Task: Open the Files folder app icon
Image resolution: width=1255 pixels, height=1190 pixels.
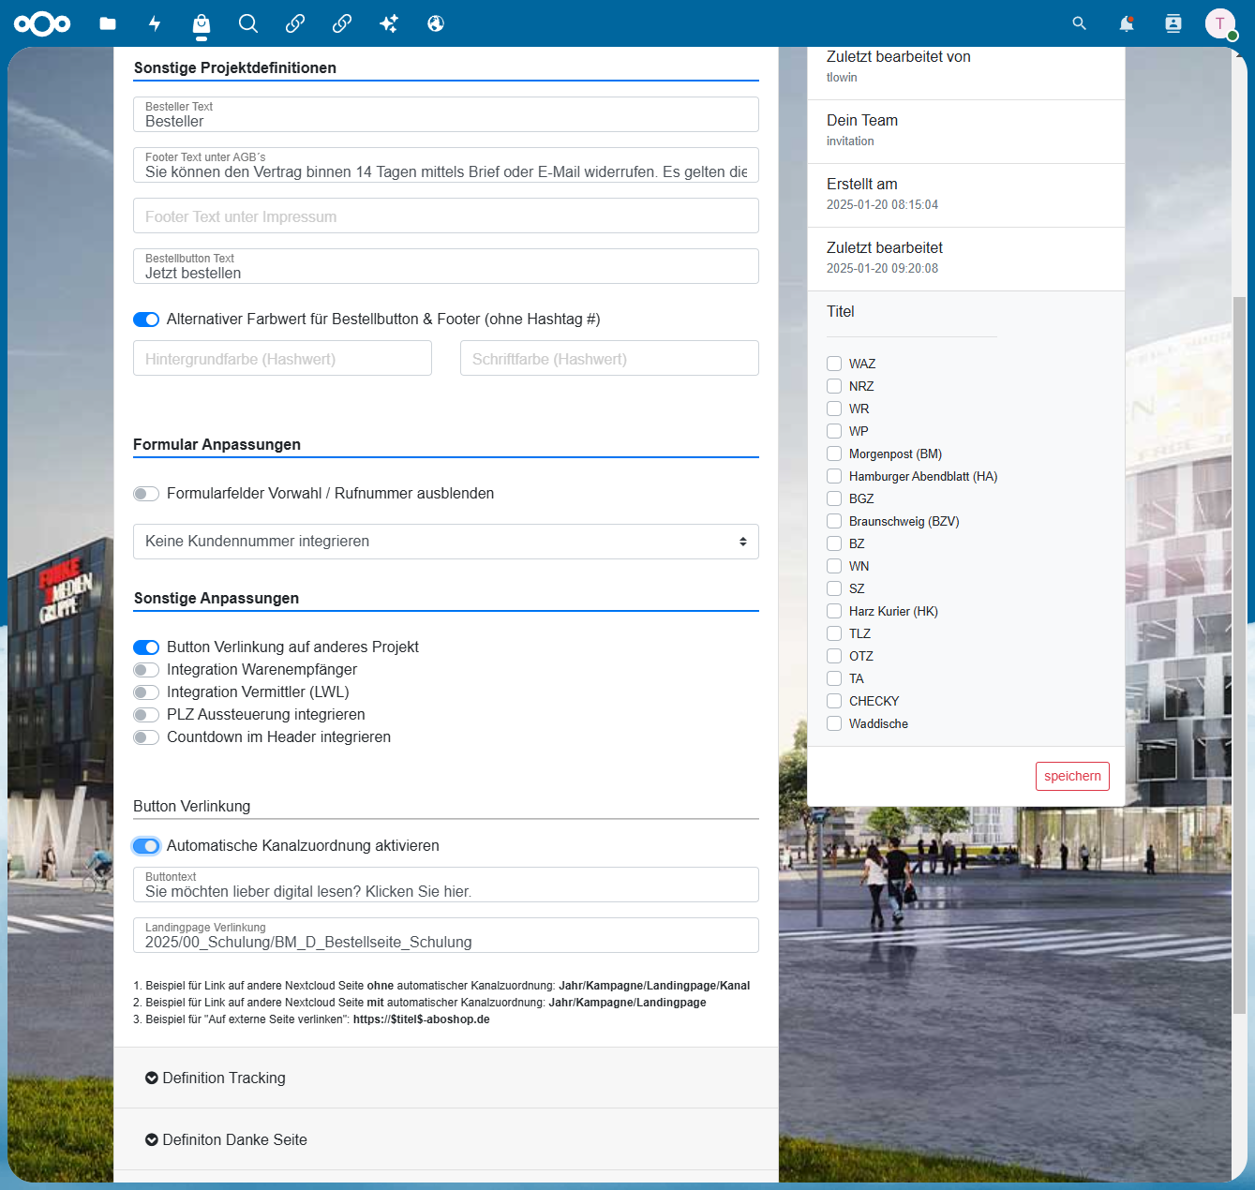Action: coord(108,23)
